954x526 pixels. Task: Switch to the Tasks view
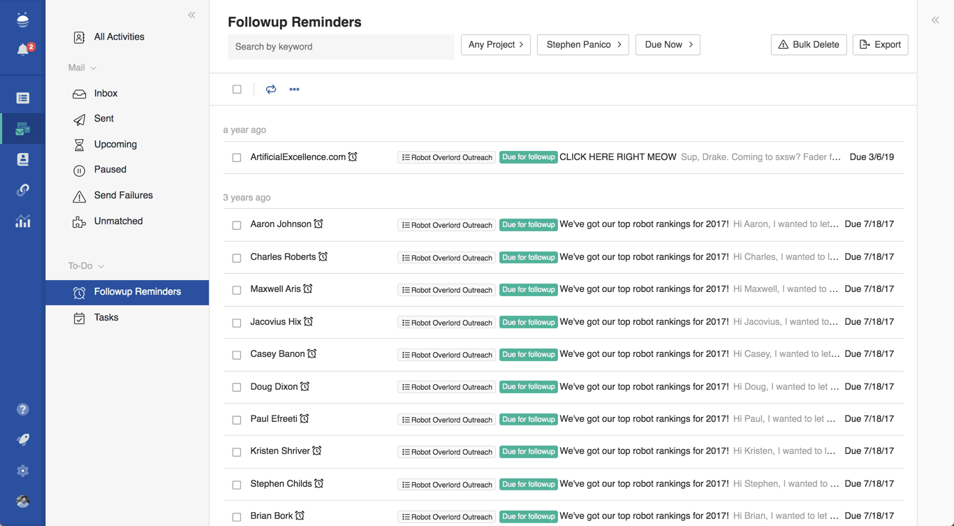click(x=107, y=317)
